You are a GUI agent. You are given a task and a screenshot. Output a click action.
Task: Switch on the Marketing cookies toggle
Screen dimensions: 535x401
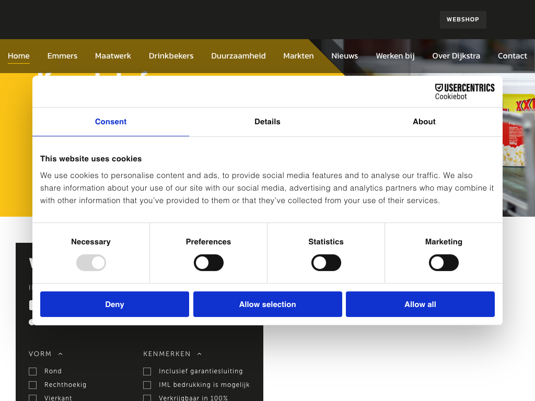444,263
